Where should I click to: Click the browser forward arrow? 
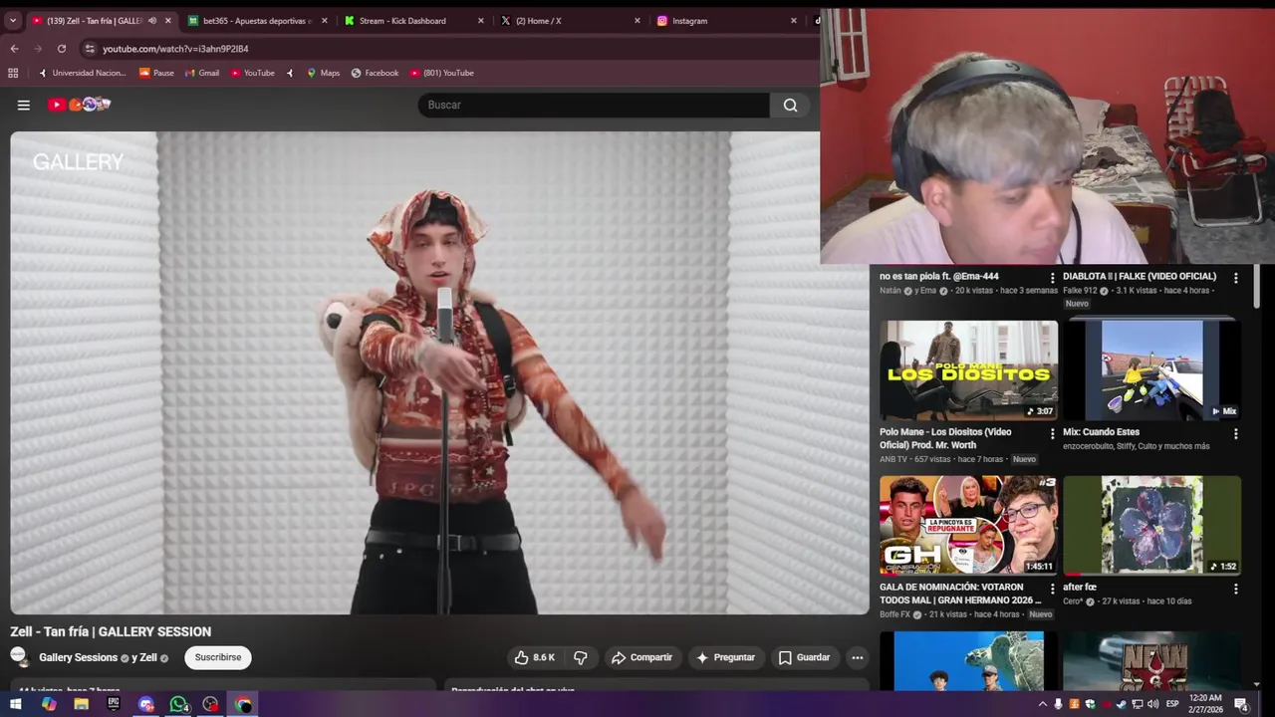pos(38,48)
